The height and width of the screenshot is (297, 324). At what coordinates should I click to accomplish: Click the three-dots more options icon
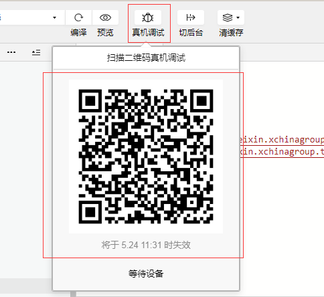pos(11,52)
